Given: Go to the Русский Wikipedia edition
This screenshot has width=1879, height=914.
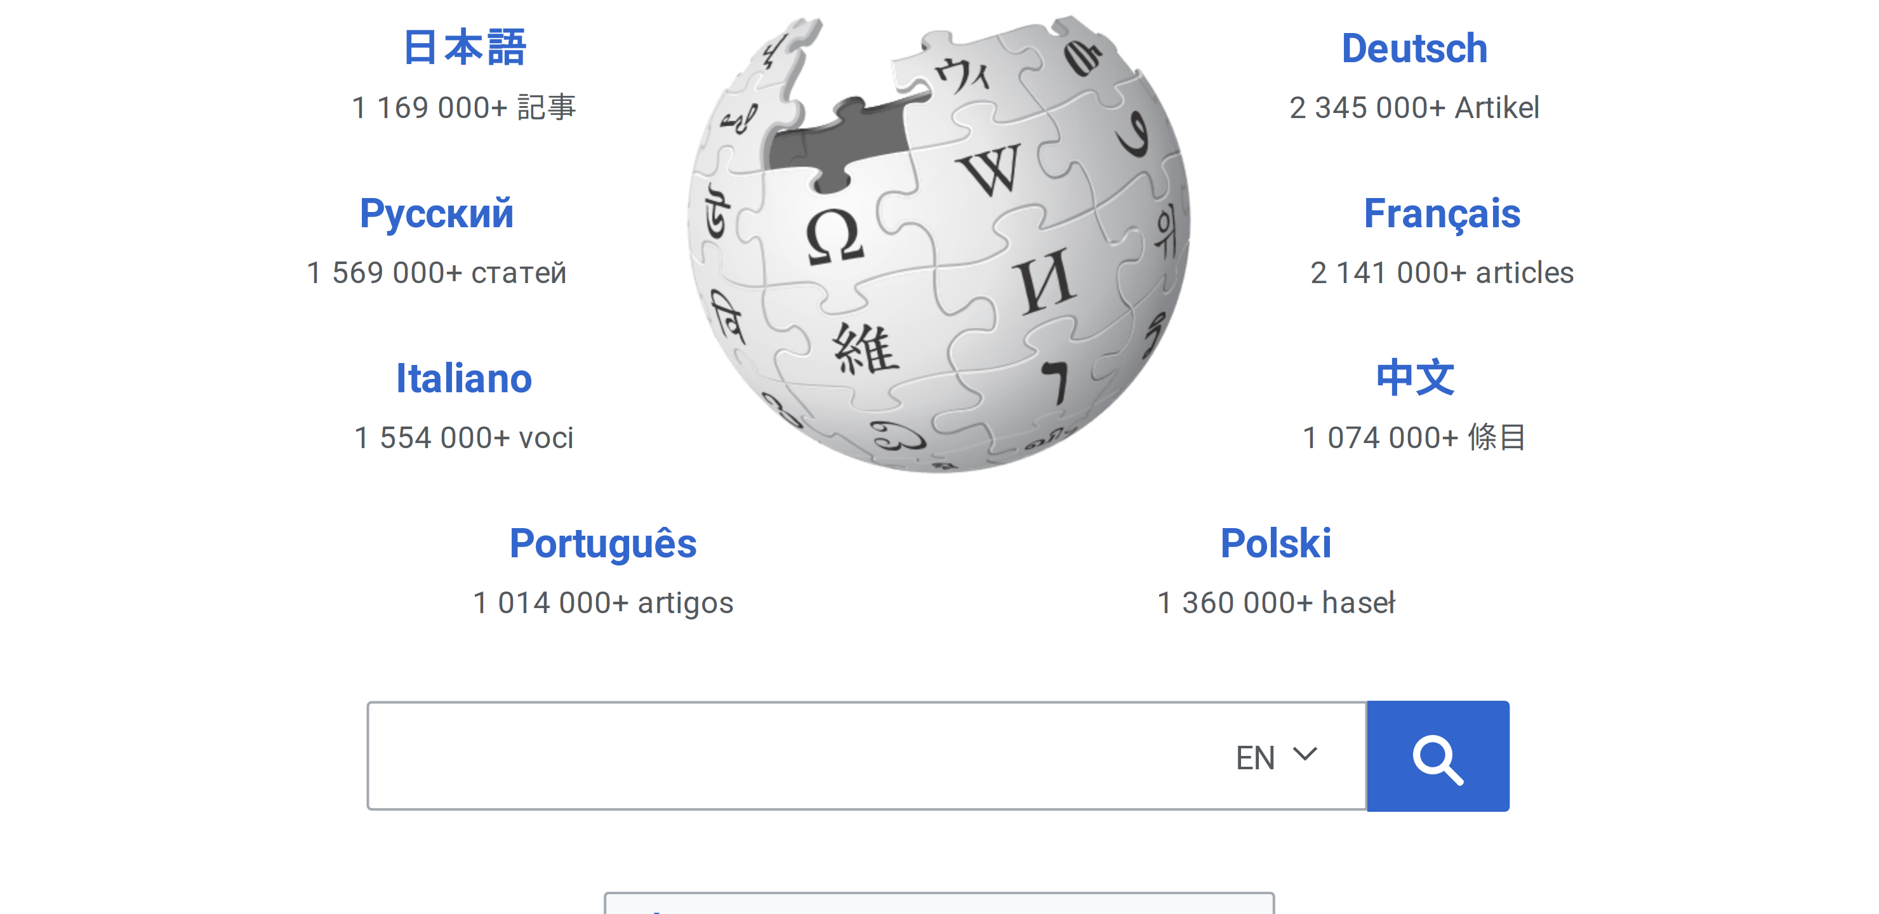Looking at the screenshot, I should [436, 214].
